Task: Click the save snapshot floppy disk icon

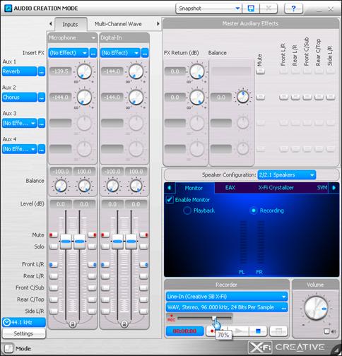Action: (x=251, y=8)
